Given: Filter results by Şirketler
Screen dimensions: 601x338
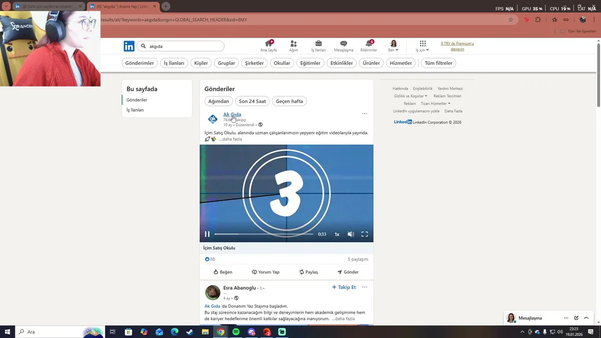Looking at the screenshot, I should tap(254, 63).
